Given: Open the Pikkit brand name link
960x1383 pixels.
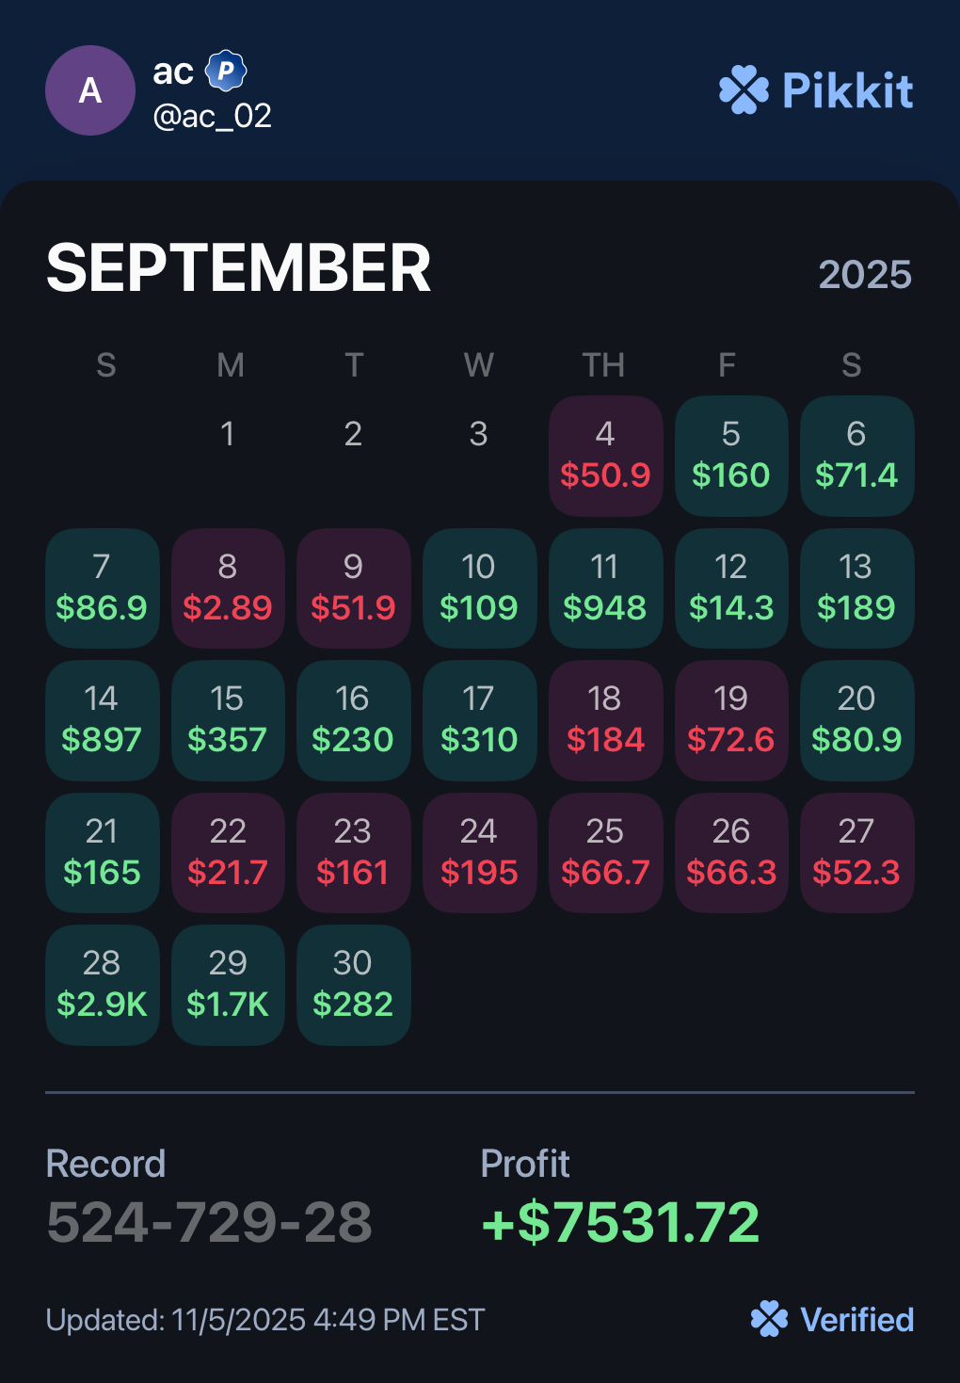Looking at the screenshot, I should coord(847,90).
